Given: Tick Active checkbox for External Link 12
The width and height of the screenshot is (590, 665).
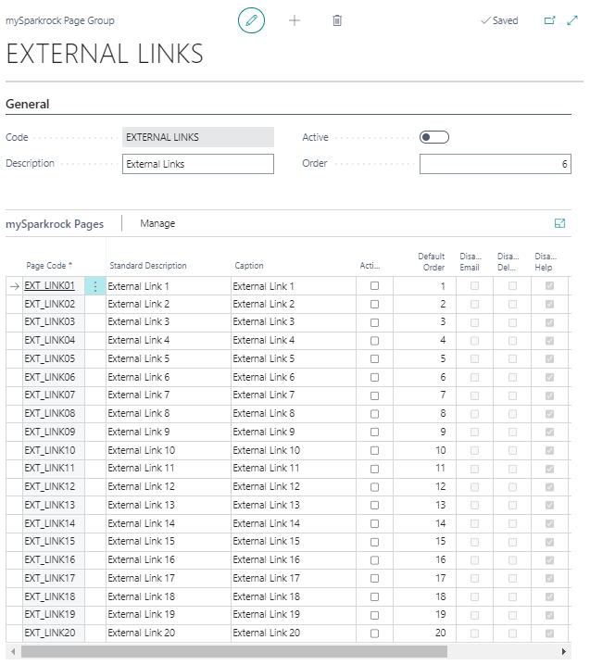Looking at the screenshot, I should click(x=374, y=487).
